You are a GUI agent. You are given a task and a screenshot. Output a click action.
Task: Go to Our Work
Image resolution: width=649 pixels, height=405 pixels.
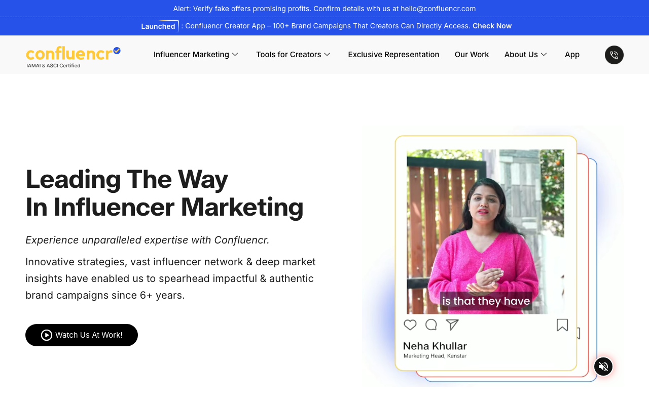coord(472,55)
